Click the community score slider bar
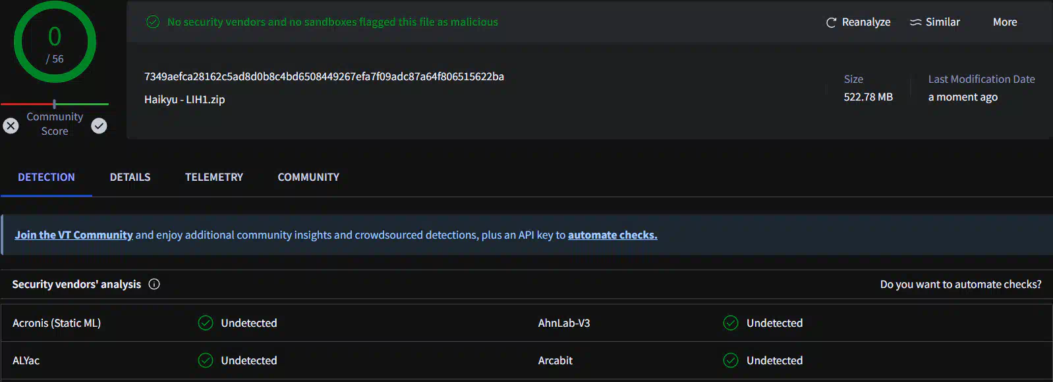 pos(55,104)
